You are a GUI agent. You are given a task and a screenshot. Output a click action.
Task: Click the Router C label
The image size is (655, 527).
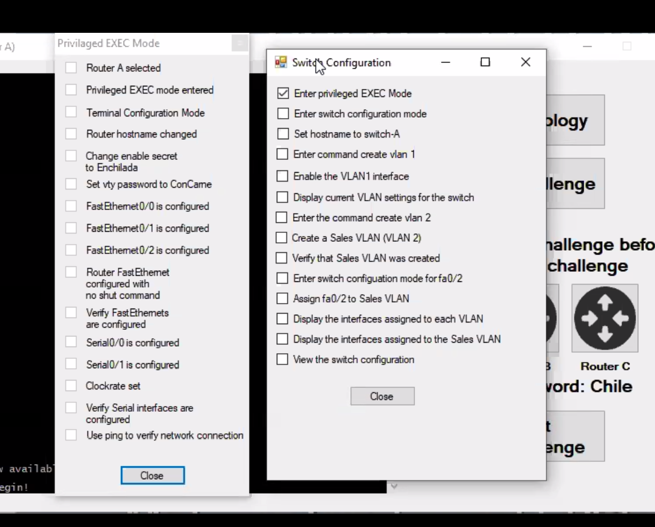click(605, 367)
